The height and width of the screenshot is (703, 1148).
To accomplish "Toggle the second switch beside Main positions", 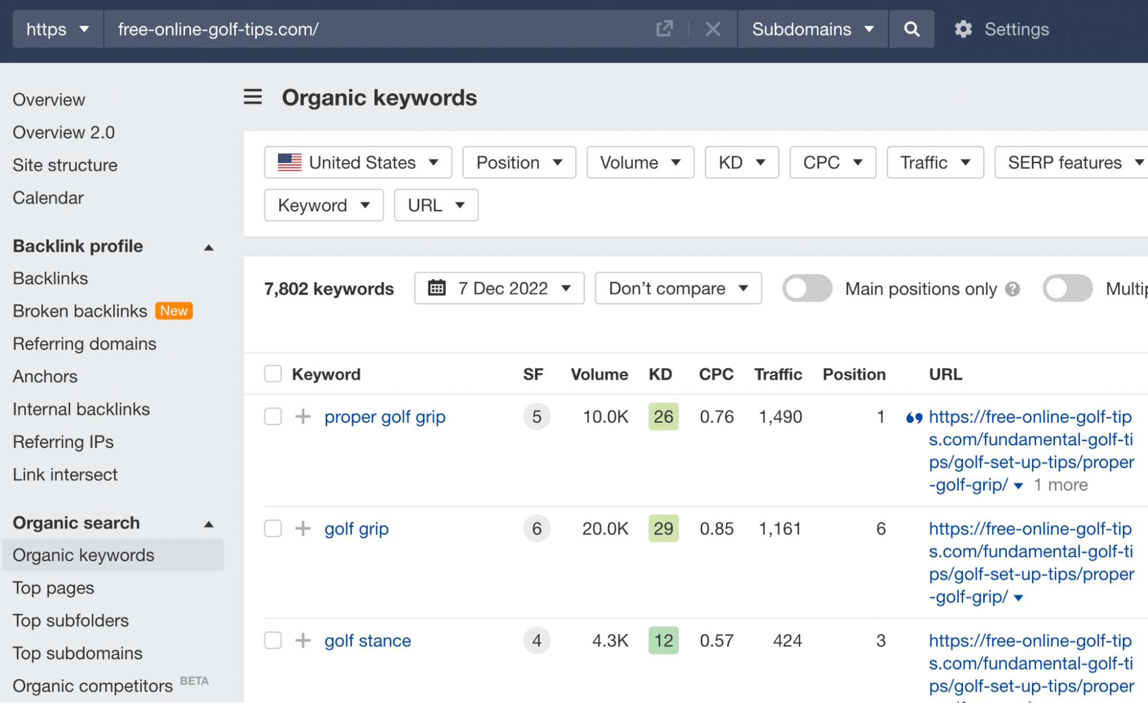I will click(x=1068, y=289).
